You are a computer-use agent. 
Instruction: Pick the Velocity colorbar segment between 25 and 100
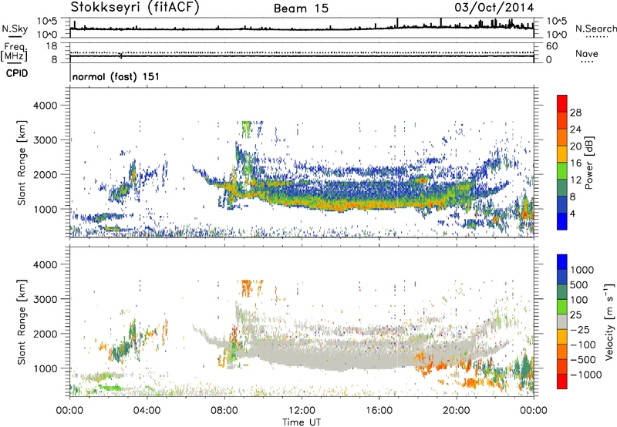coord(562,307)
